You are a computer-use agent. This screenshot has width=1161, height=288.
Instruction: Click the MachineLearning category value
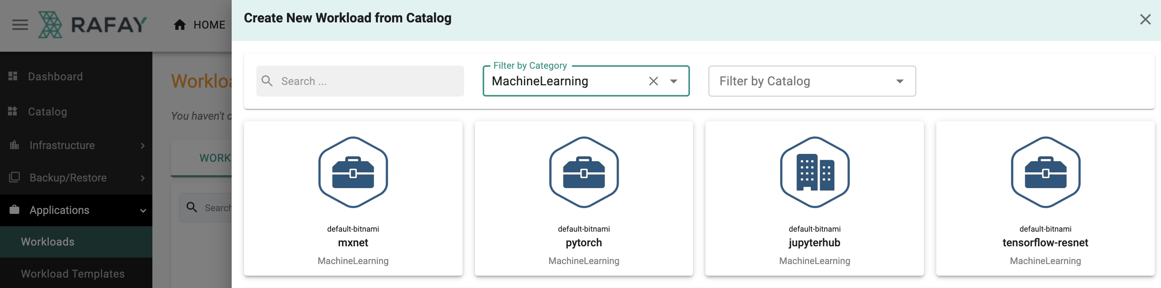[x=540, y=81]
